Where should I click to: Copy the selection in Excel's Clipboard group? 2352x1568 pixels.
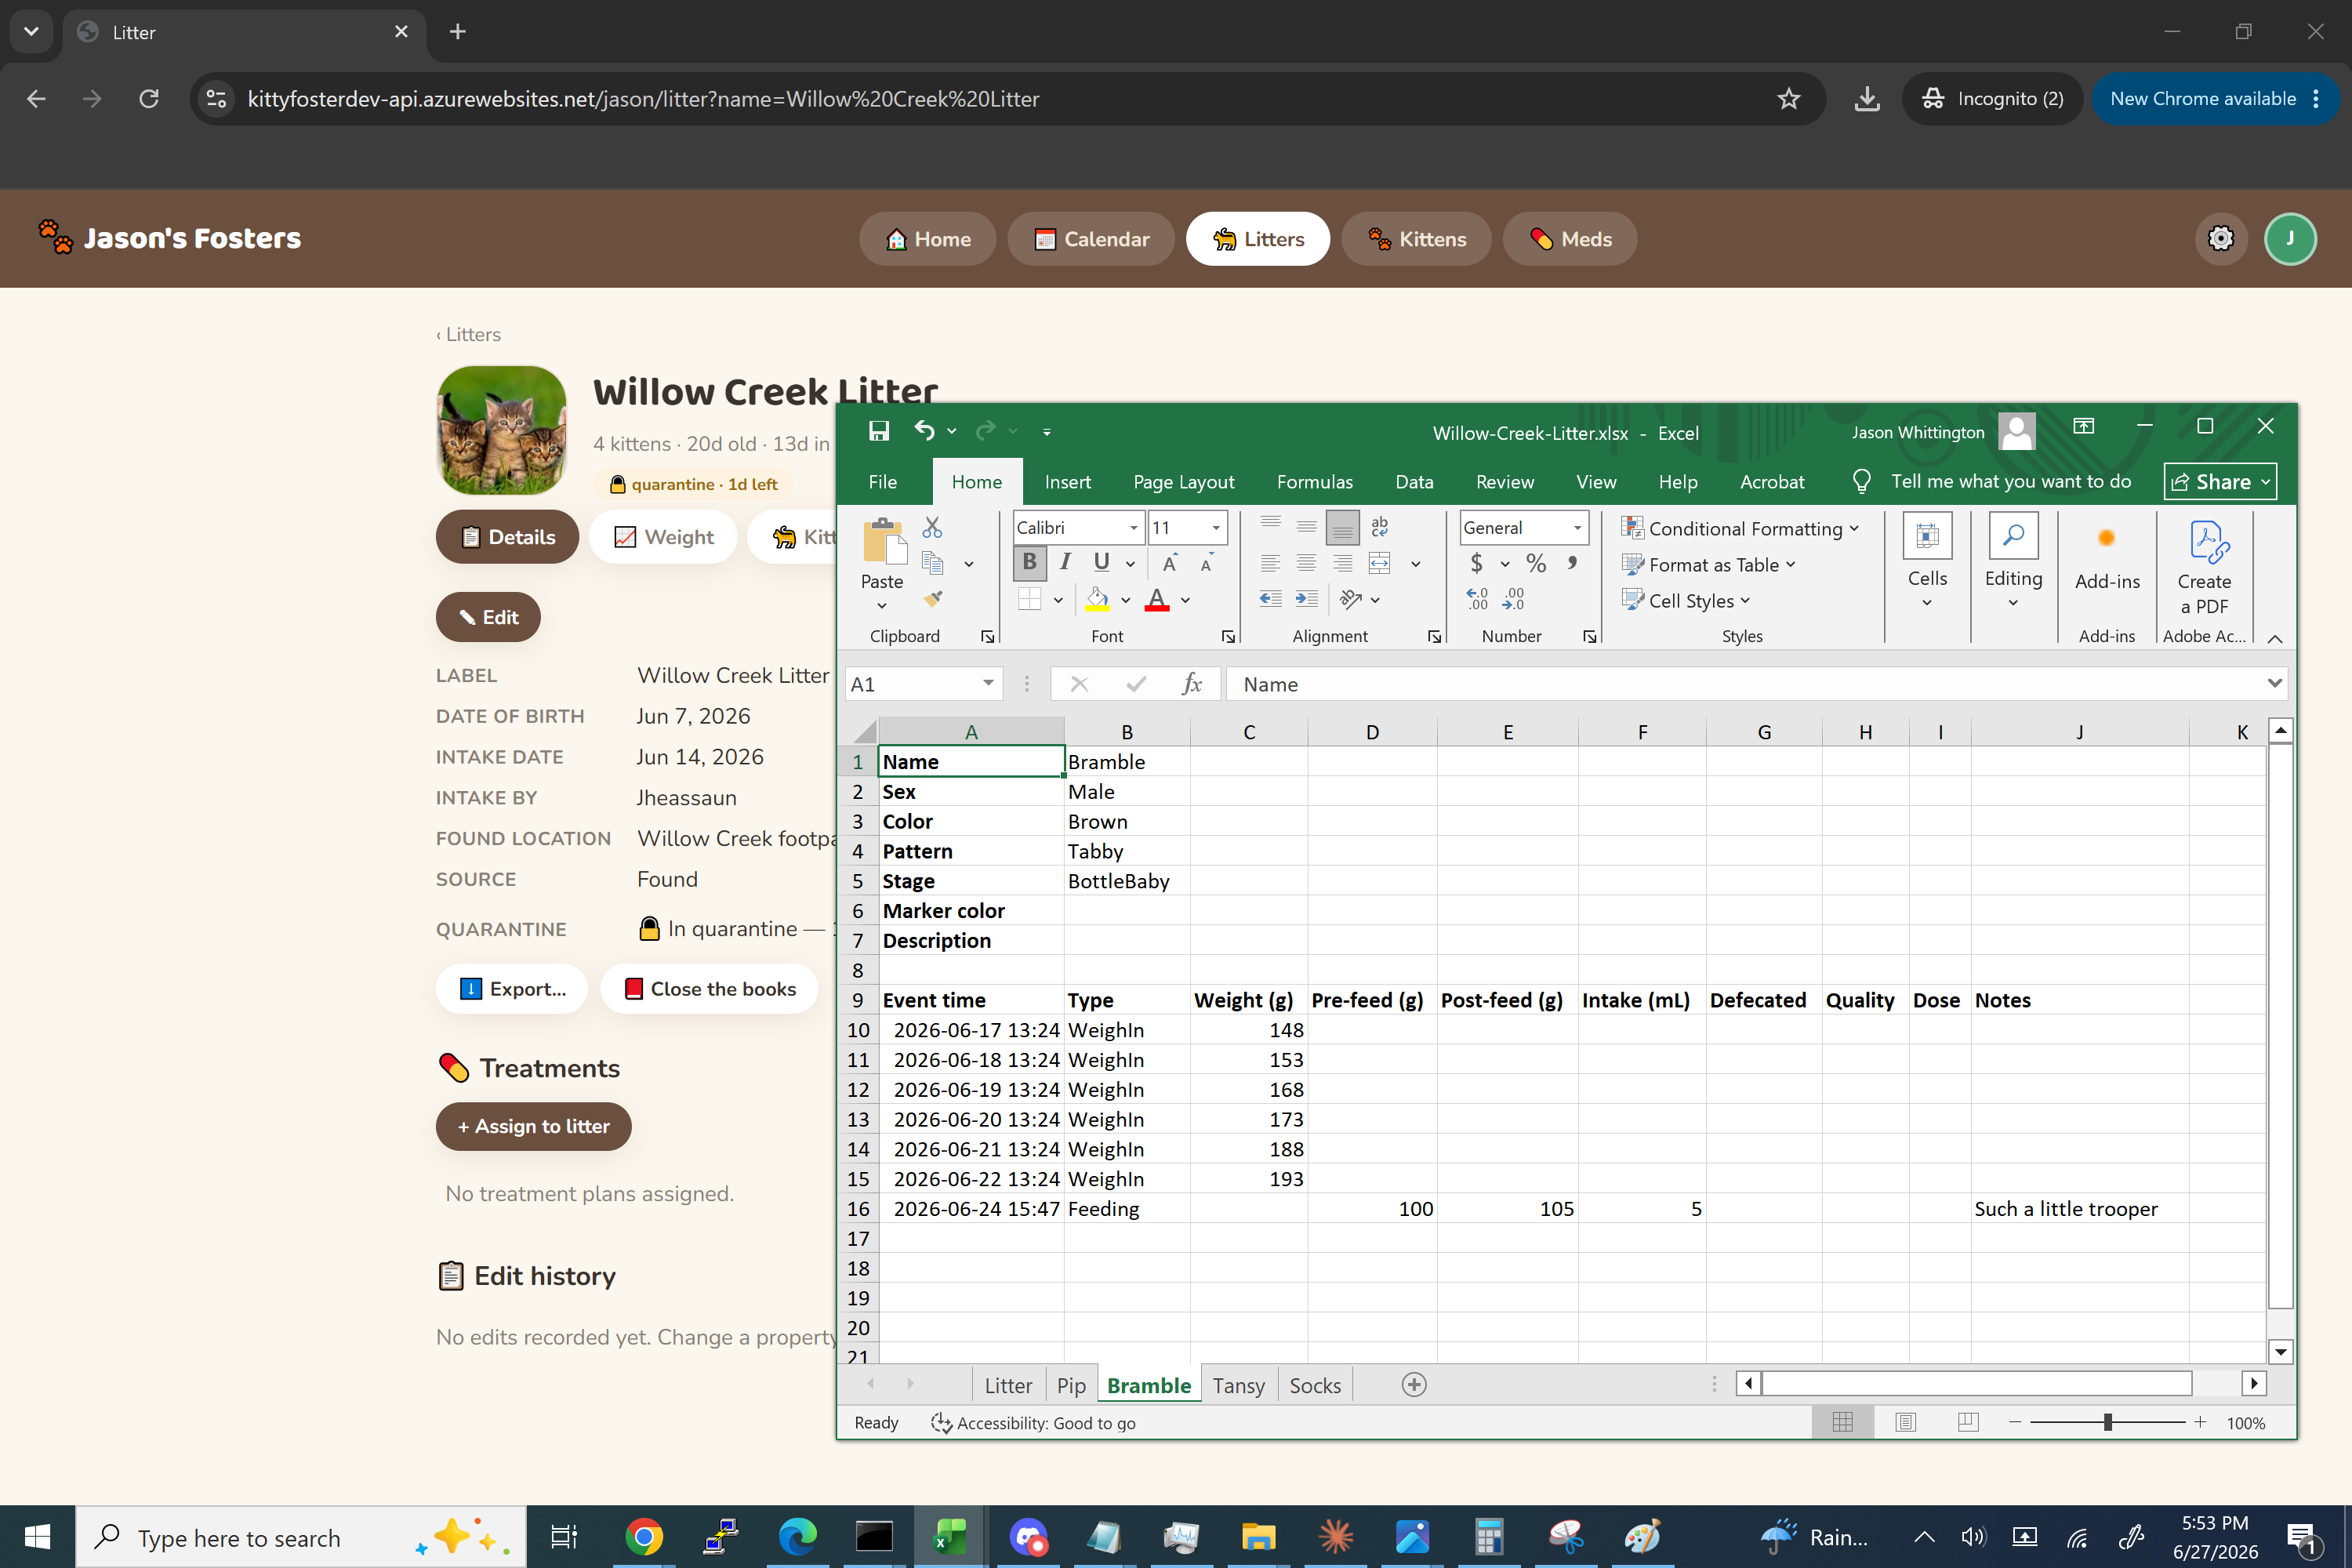tap(932, 563)
